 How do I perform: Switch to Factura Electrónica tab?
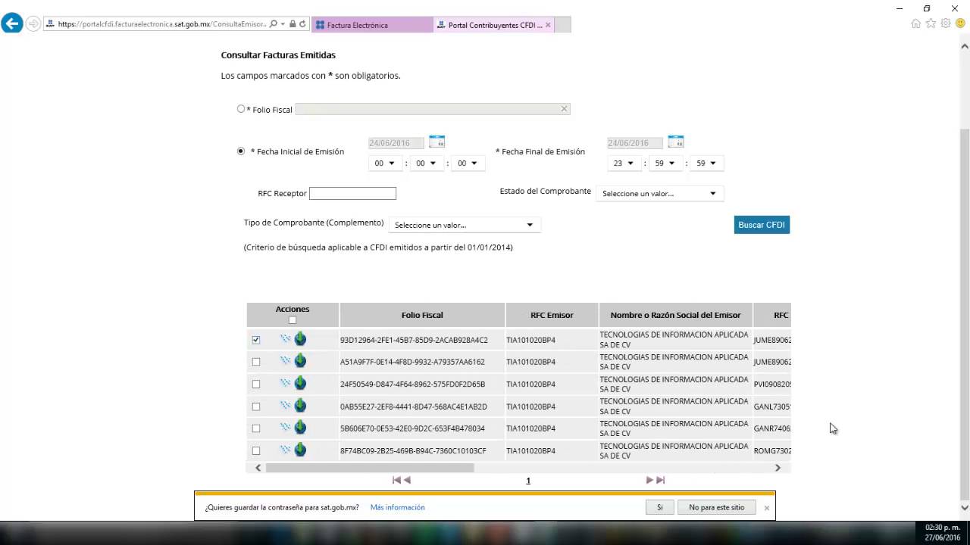pos(371,25)
